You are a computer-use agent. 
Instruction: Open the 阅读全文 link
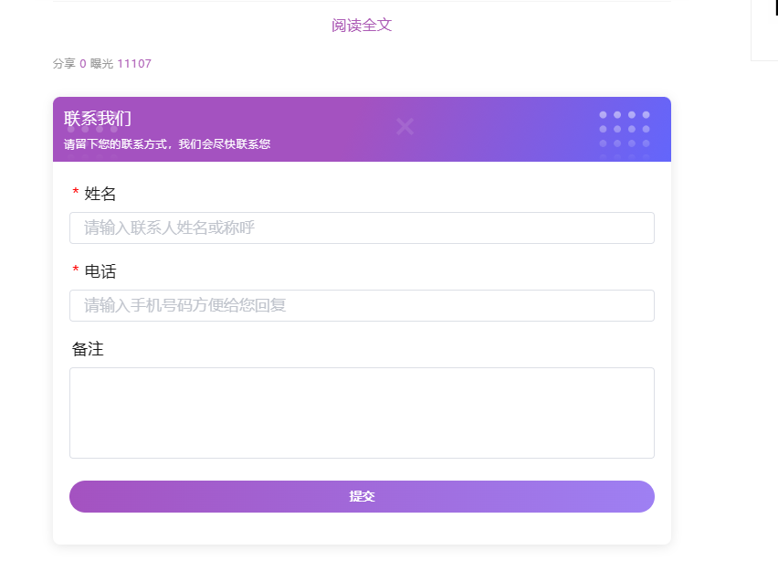[362, 26]
